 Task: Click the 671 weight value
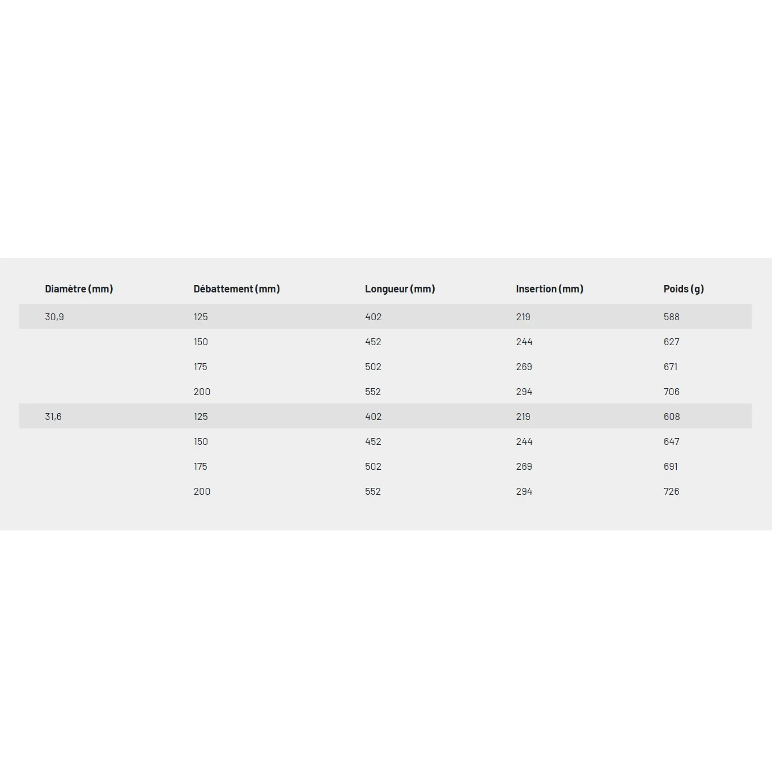coord(671,367)
